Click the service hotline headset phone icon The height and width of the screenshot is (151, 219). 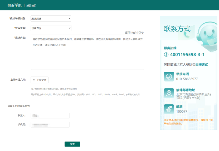(x=166, y=55)
